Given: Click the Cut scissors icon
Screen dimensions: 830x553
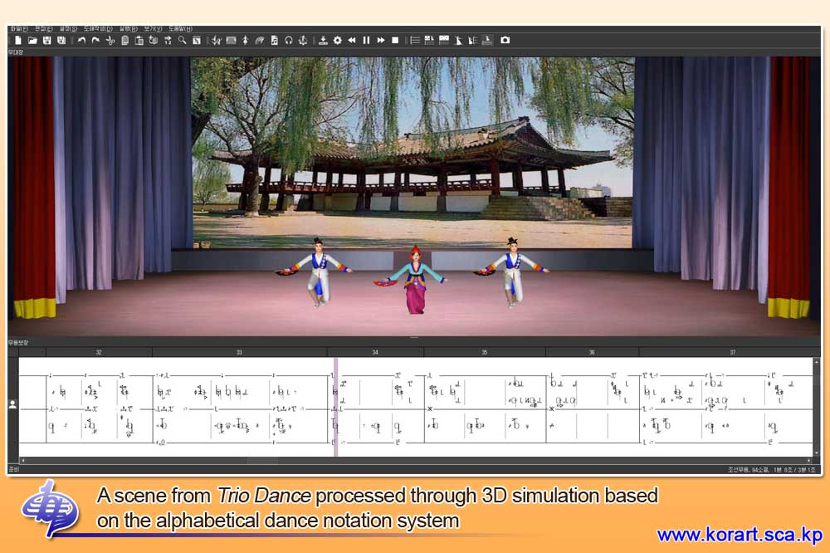Looking at the screenshot, I should point(110,40).
